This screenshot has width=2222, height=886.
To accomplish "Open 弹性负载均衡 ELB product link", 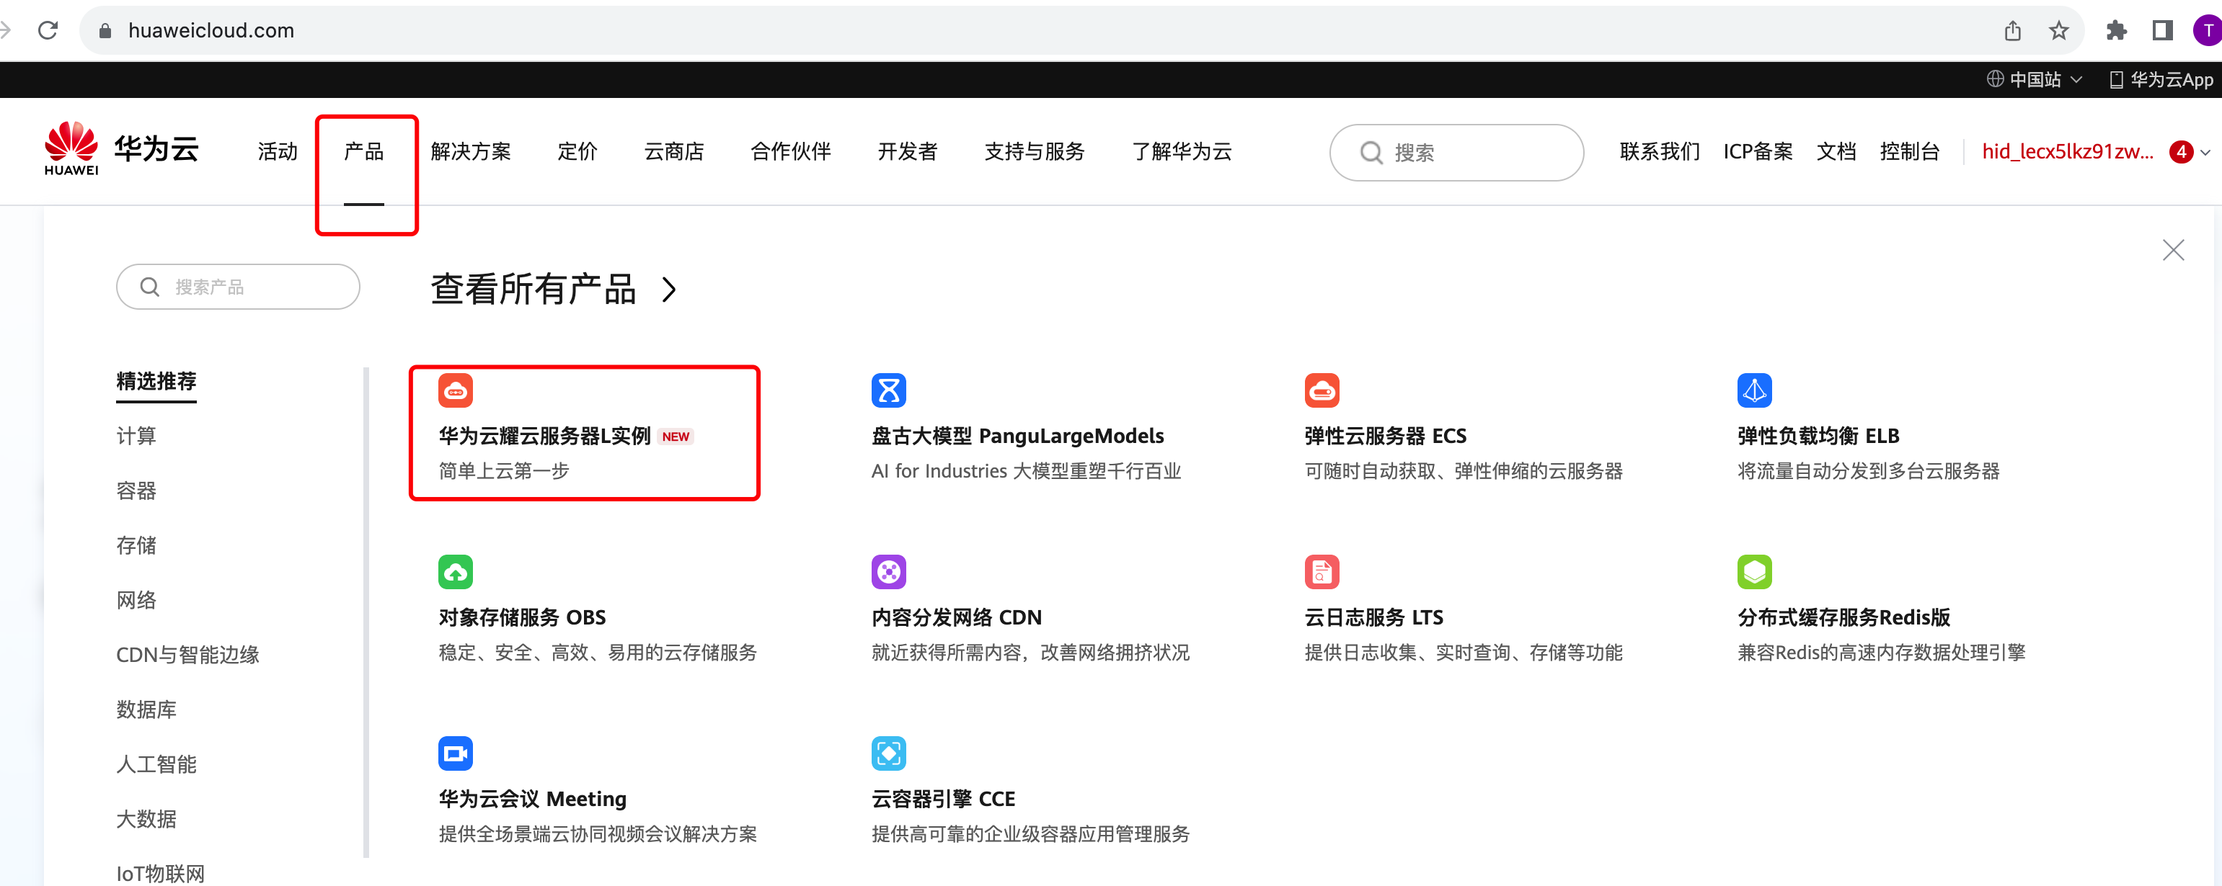I will pos(1818,436).
